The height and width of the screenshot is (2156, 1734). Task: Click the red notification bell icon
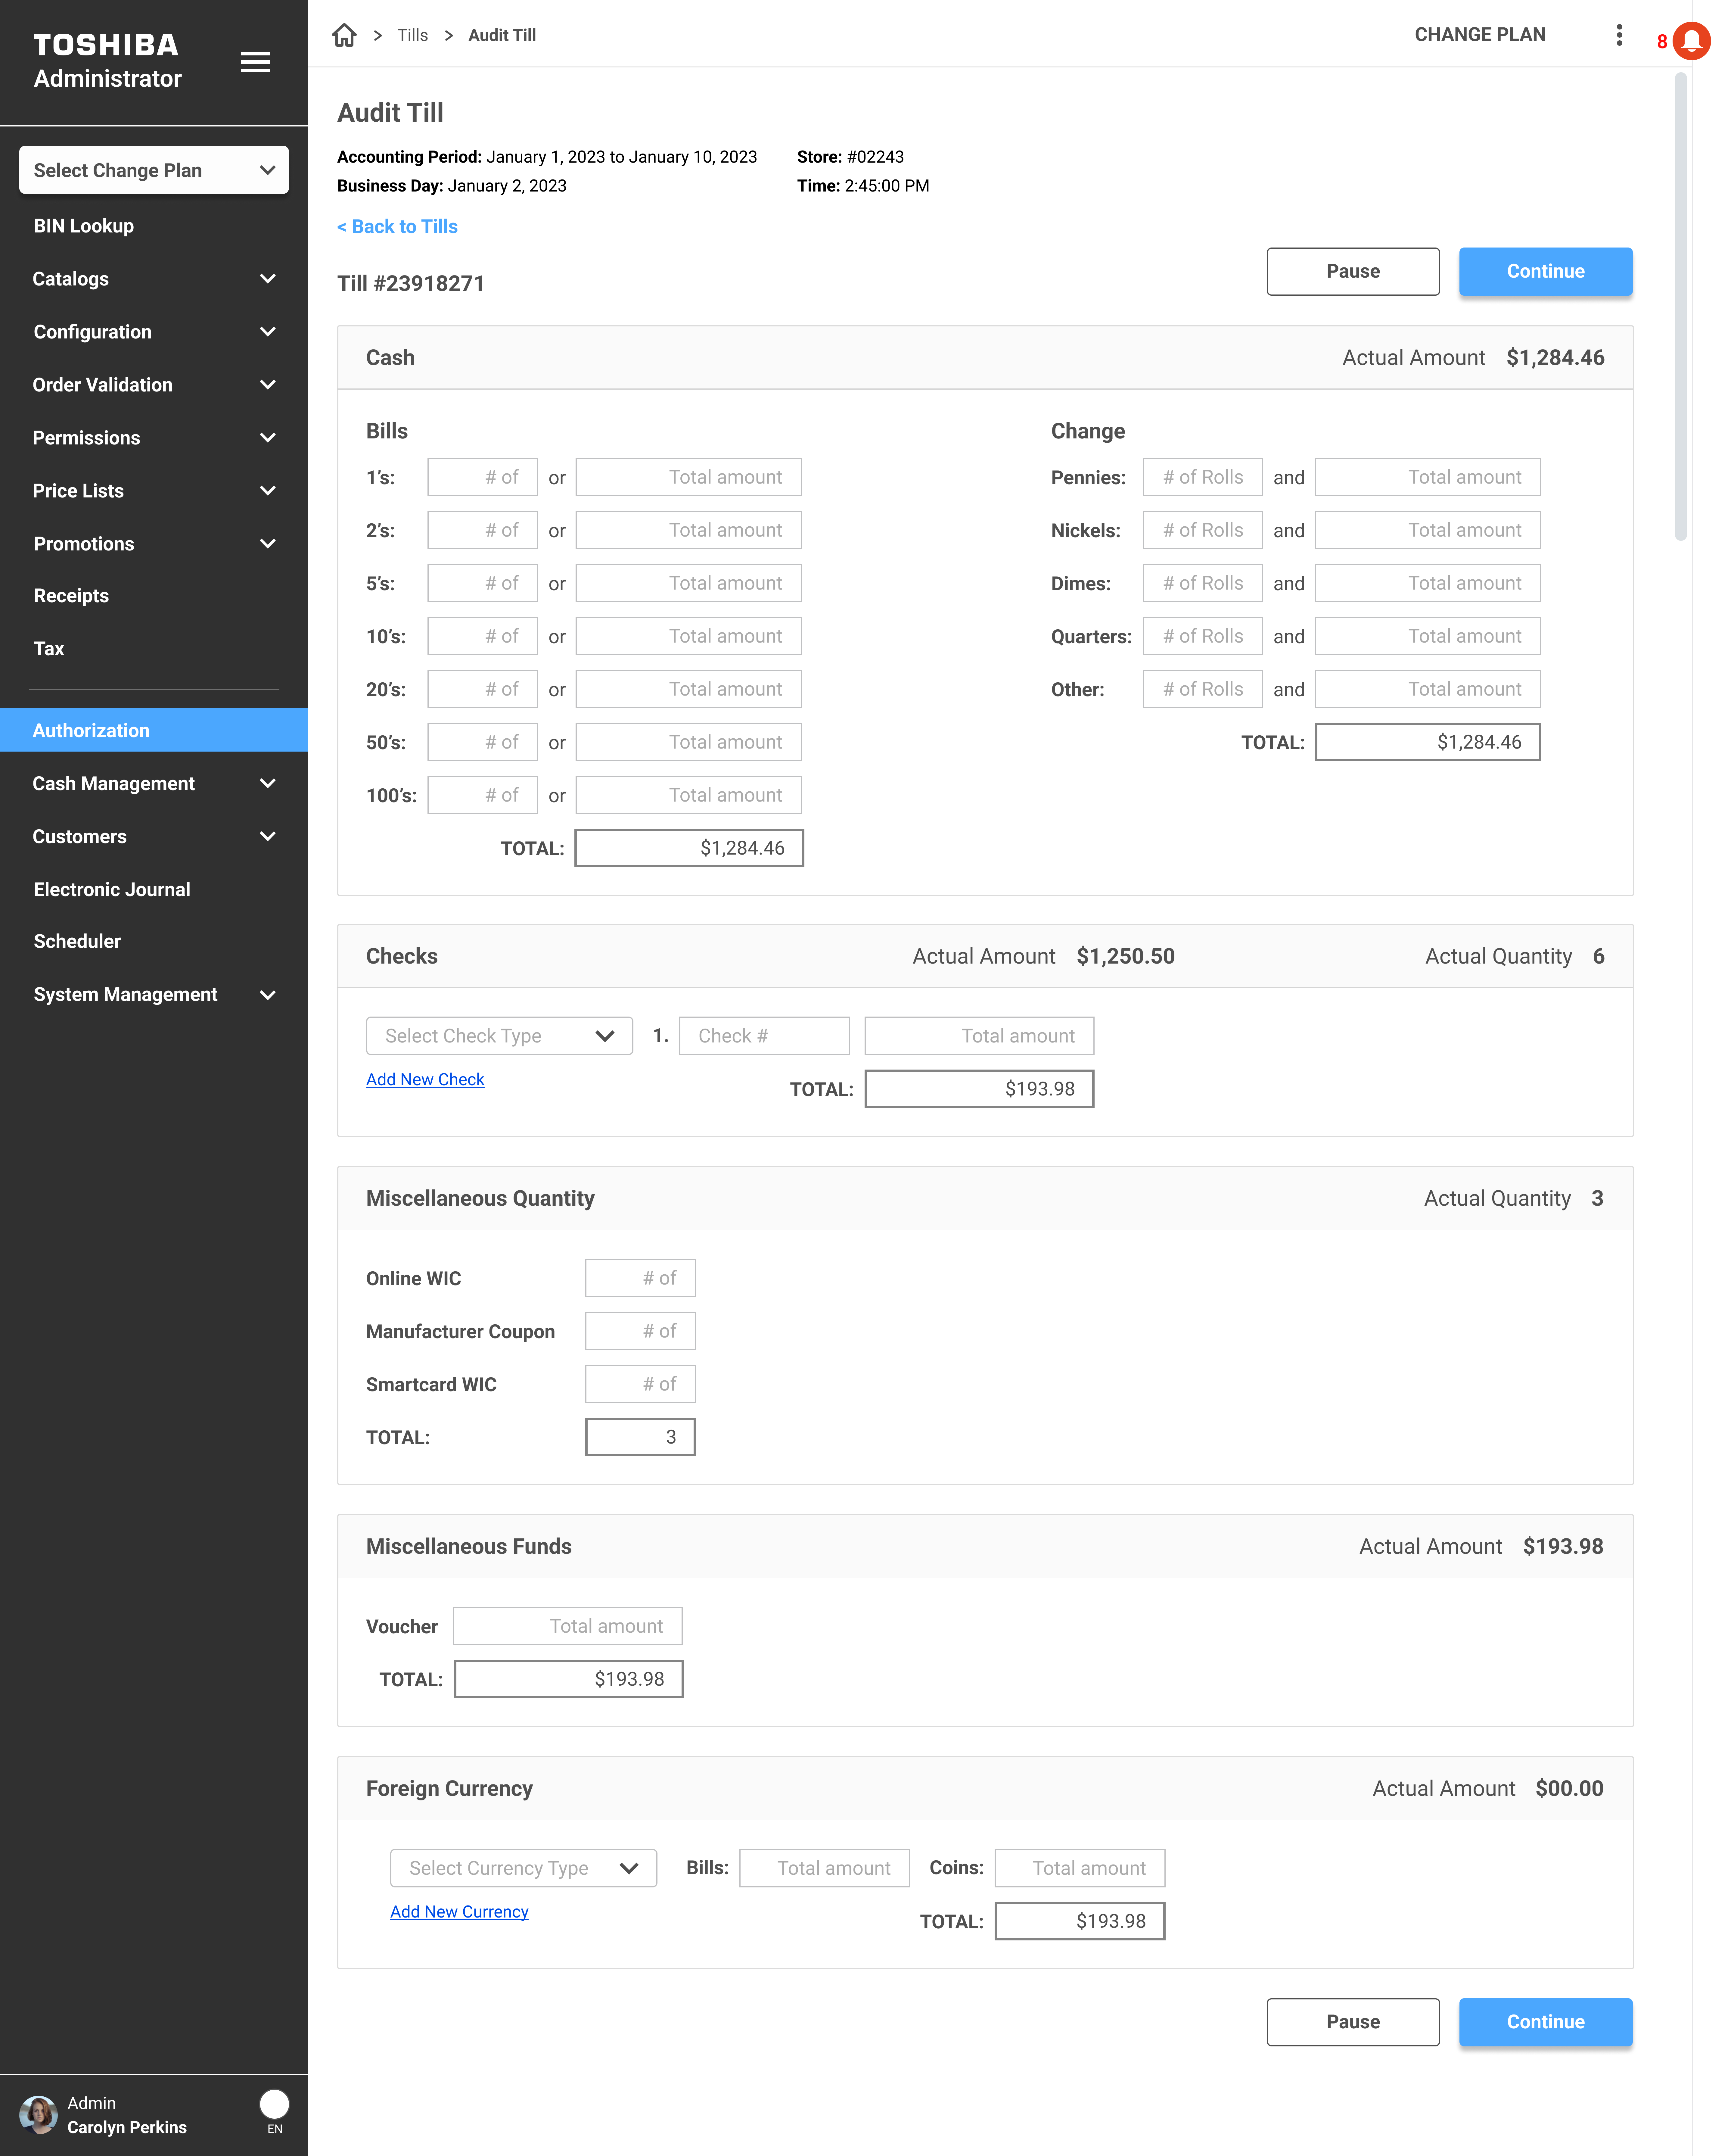tap(1692, 41)
